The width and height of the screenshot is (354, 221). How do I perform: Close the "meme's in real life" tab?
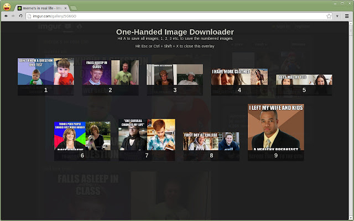pyautogui.click(x=65, y=8)
